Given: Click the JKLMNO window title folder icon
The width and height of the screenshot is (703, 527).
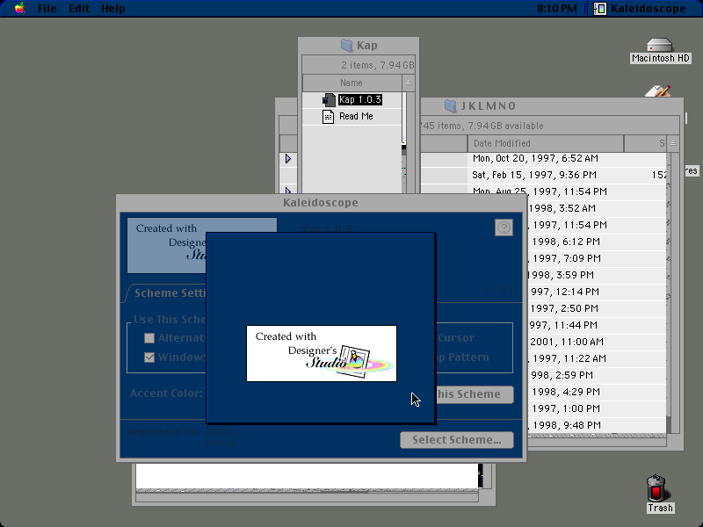Looking at the screenshot, I should 450,106.
